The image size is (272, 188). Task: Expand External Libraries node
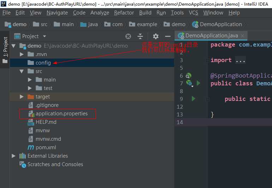pyautogui.click(x=13, y=156)
